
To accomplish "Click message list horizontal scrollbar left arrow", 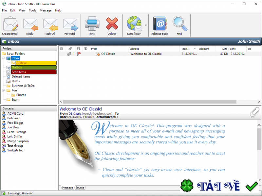I will (x=61, y=102).
